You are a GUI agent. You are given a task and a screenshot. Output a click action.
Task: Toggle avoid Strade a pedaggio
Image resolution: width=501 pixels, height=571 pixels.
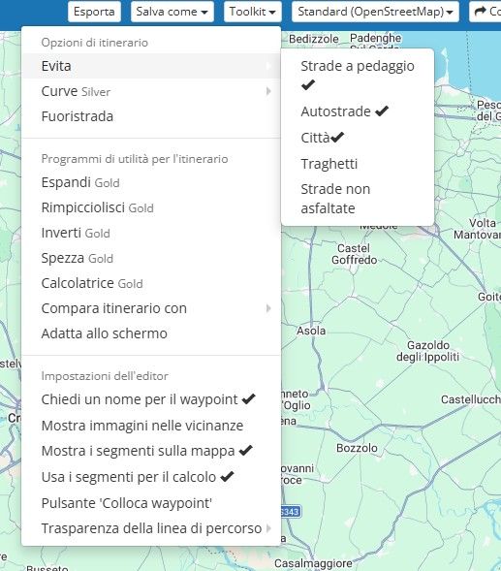pyautogui.click(x=358, y=76)
